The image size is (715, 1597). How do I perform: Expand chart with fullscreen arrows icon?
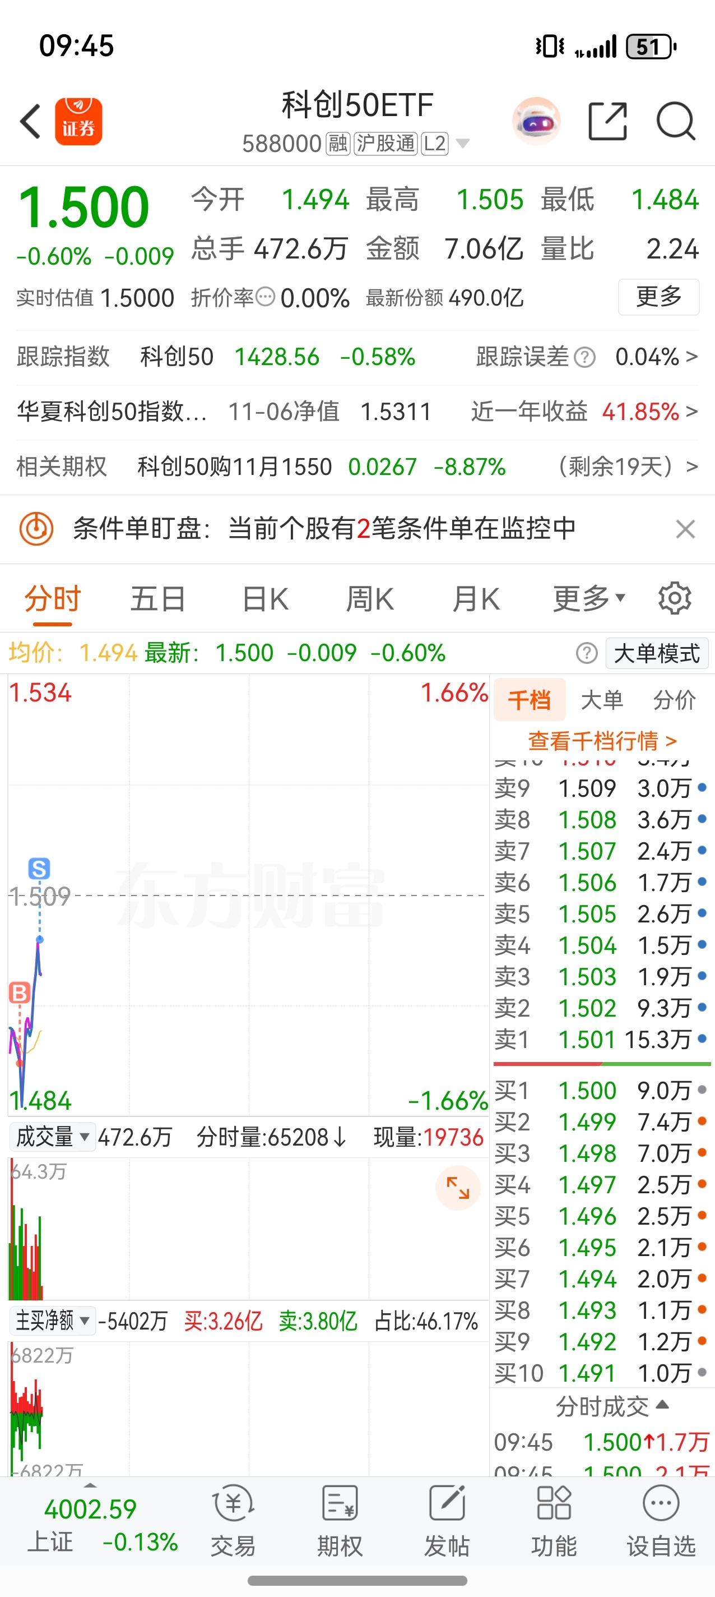pyautogui.click(x=458, y=1188)
